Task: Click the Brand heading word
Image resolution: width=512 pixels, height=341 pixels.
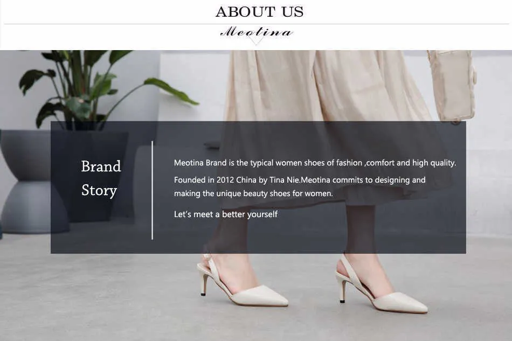Action: [101, 166]
